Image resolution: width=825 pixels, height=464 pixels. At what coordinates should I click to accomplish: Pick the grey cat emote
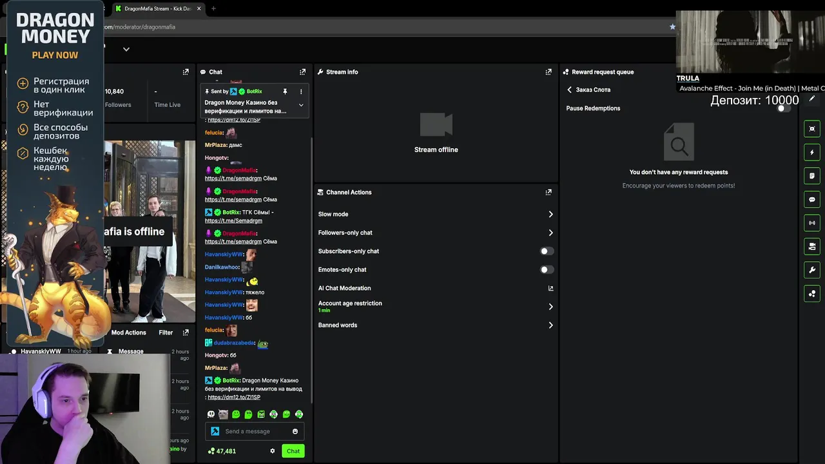223,414
